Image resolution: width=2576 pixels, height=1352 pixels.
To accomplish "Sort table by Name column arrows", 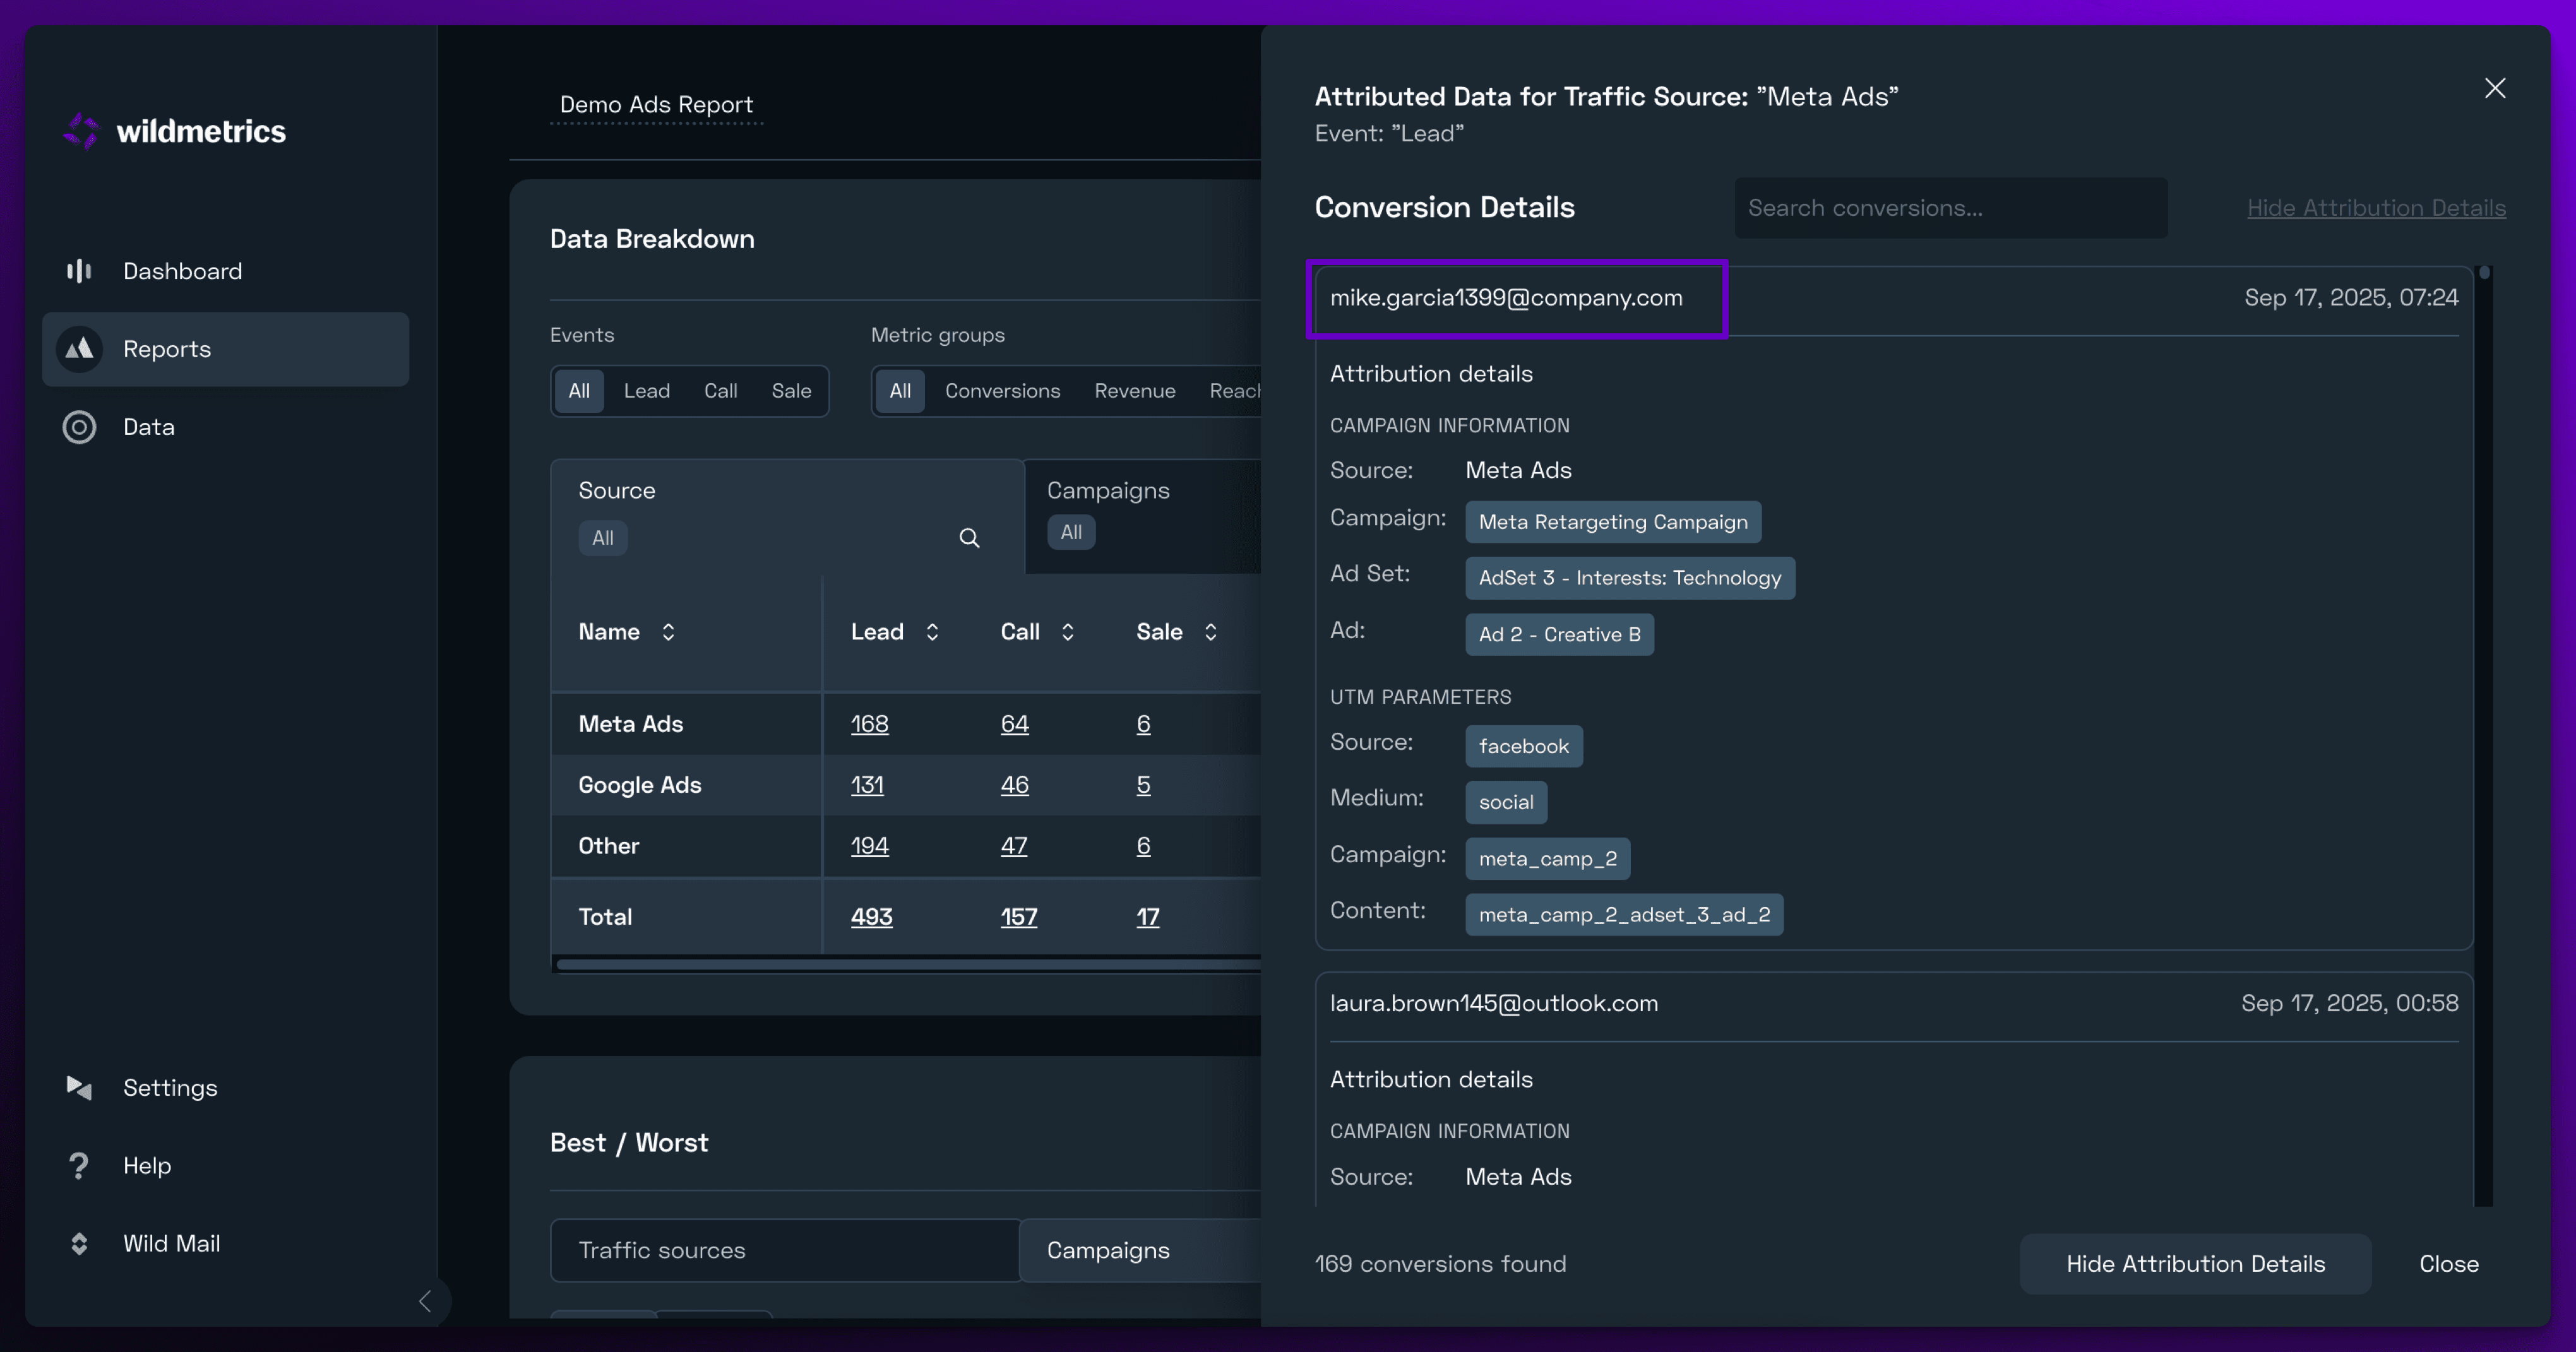I will (x=668, y=632).
